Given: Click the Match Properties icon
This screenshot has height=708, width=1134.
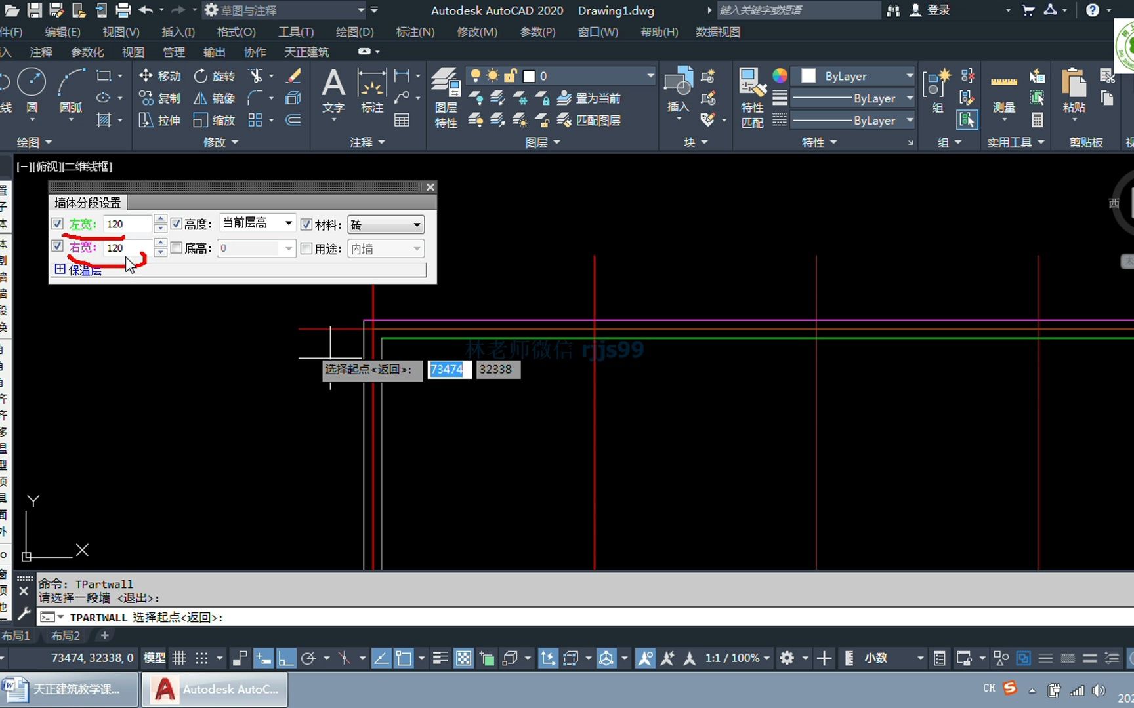Looking at the screenshot, I should (x=752, y=97).
